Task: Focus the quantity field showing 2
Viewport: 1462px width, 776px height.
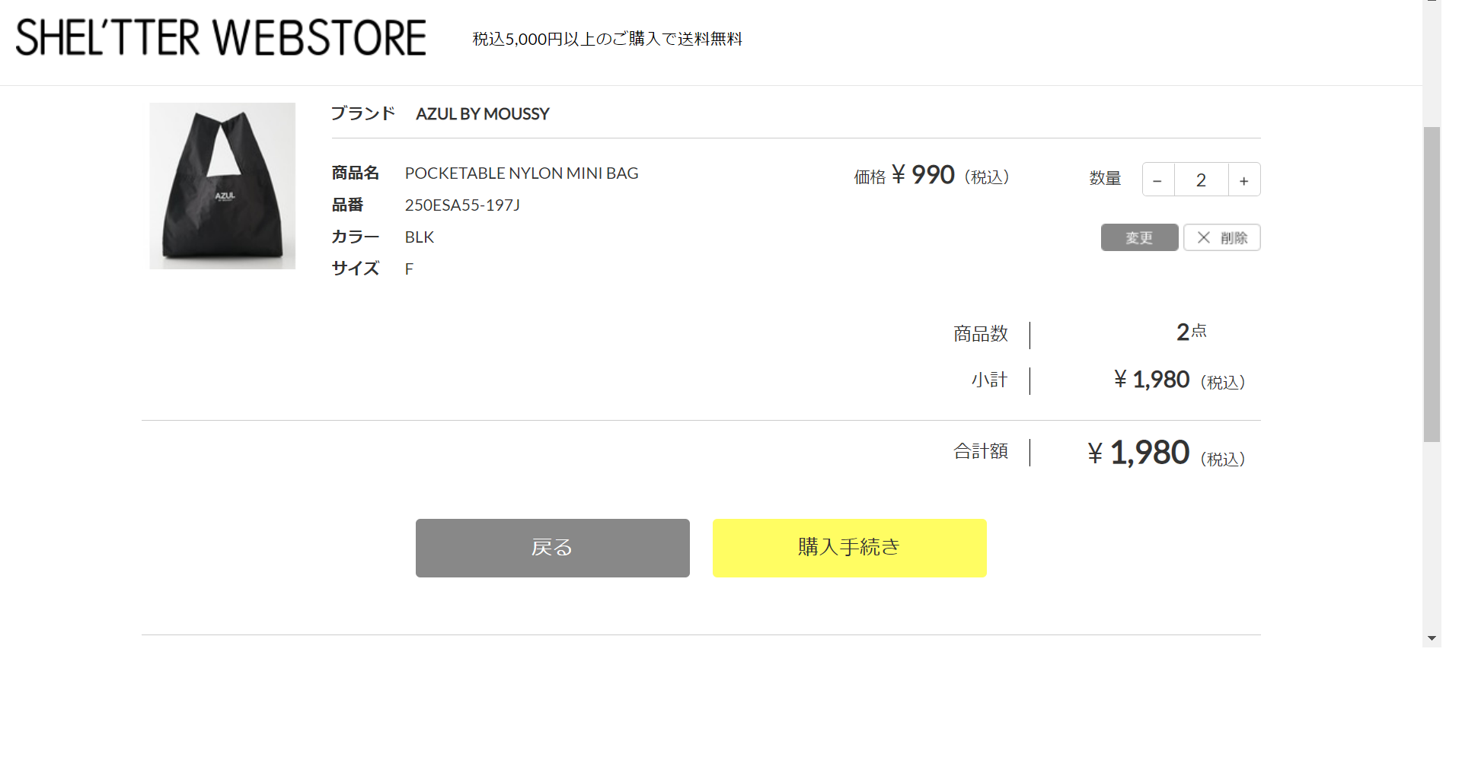Action: tap(1201, 180)
